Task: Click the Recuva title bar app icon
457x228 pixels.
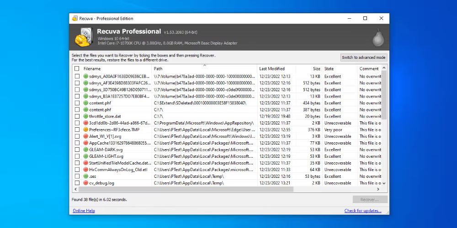Action: (74, 18)
